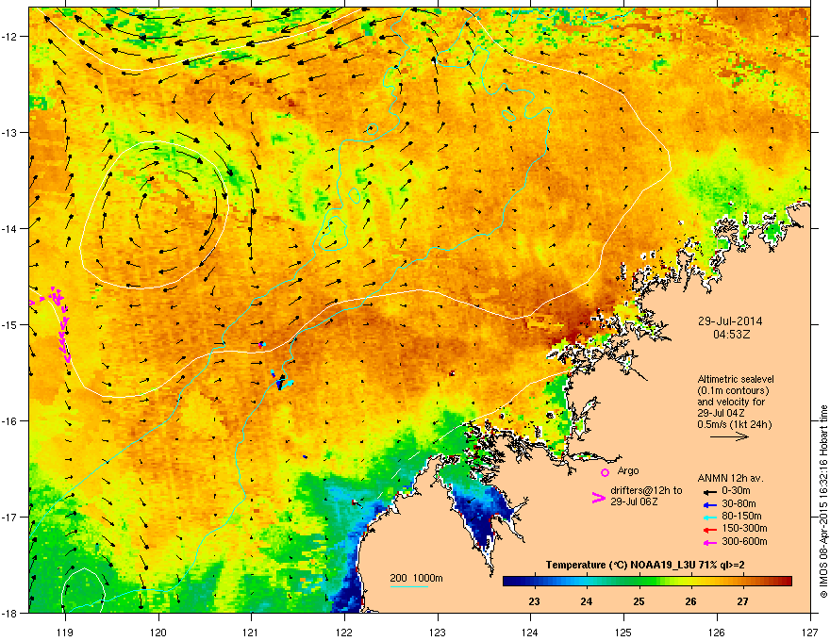Click latitude axis label '-12'
This screenshot has height=641, width=830.
click(9, 37)
